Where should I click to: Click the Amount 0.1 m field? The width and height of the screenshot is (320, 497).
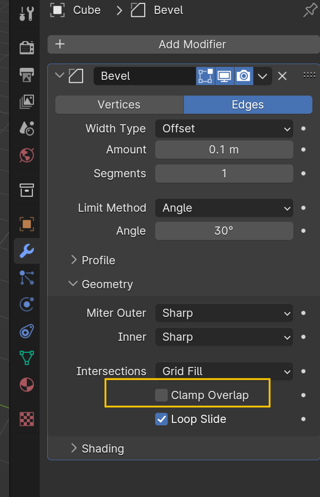[x=224, y=150]
